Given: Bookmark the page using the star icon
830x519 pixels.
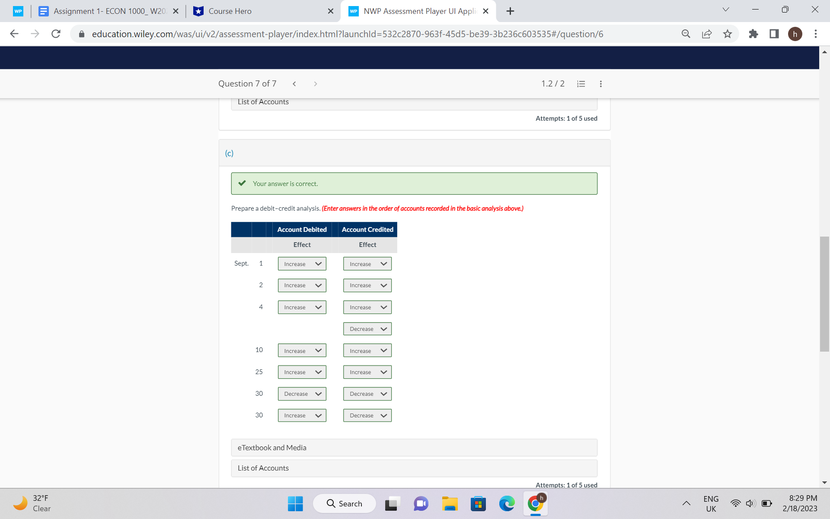Looking at the screenshot, I should coord(728,34).
